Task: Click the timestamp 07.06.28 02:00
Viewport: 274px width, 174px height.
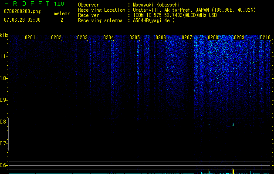Action: (22, 20)
